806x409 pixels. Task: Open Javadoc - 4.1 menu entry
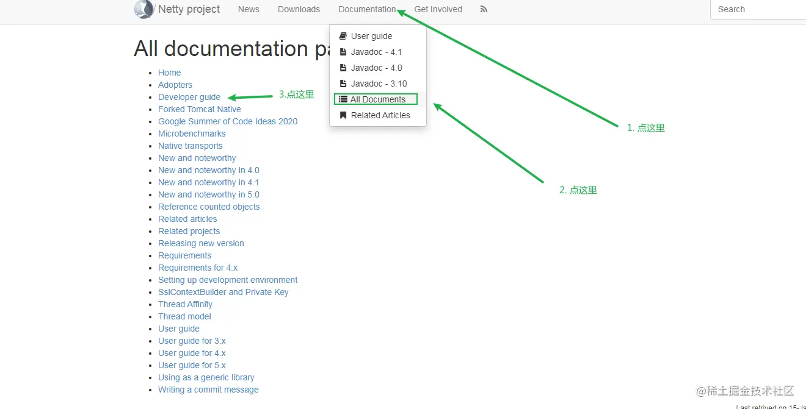pos(377,52)
